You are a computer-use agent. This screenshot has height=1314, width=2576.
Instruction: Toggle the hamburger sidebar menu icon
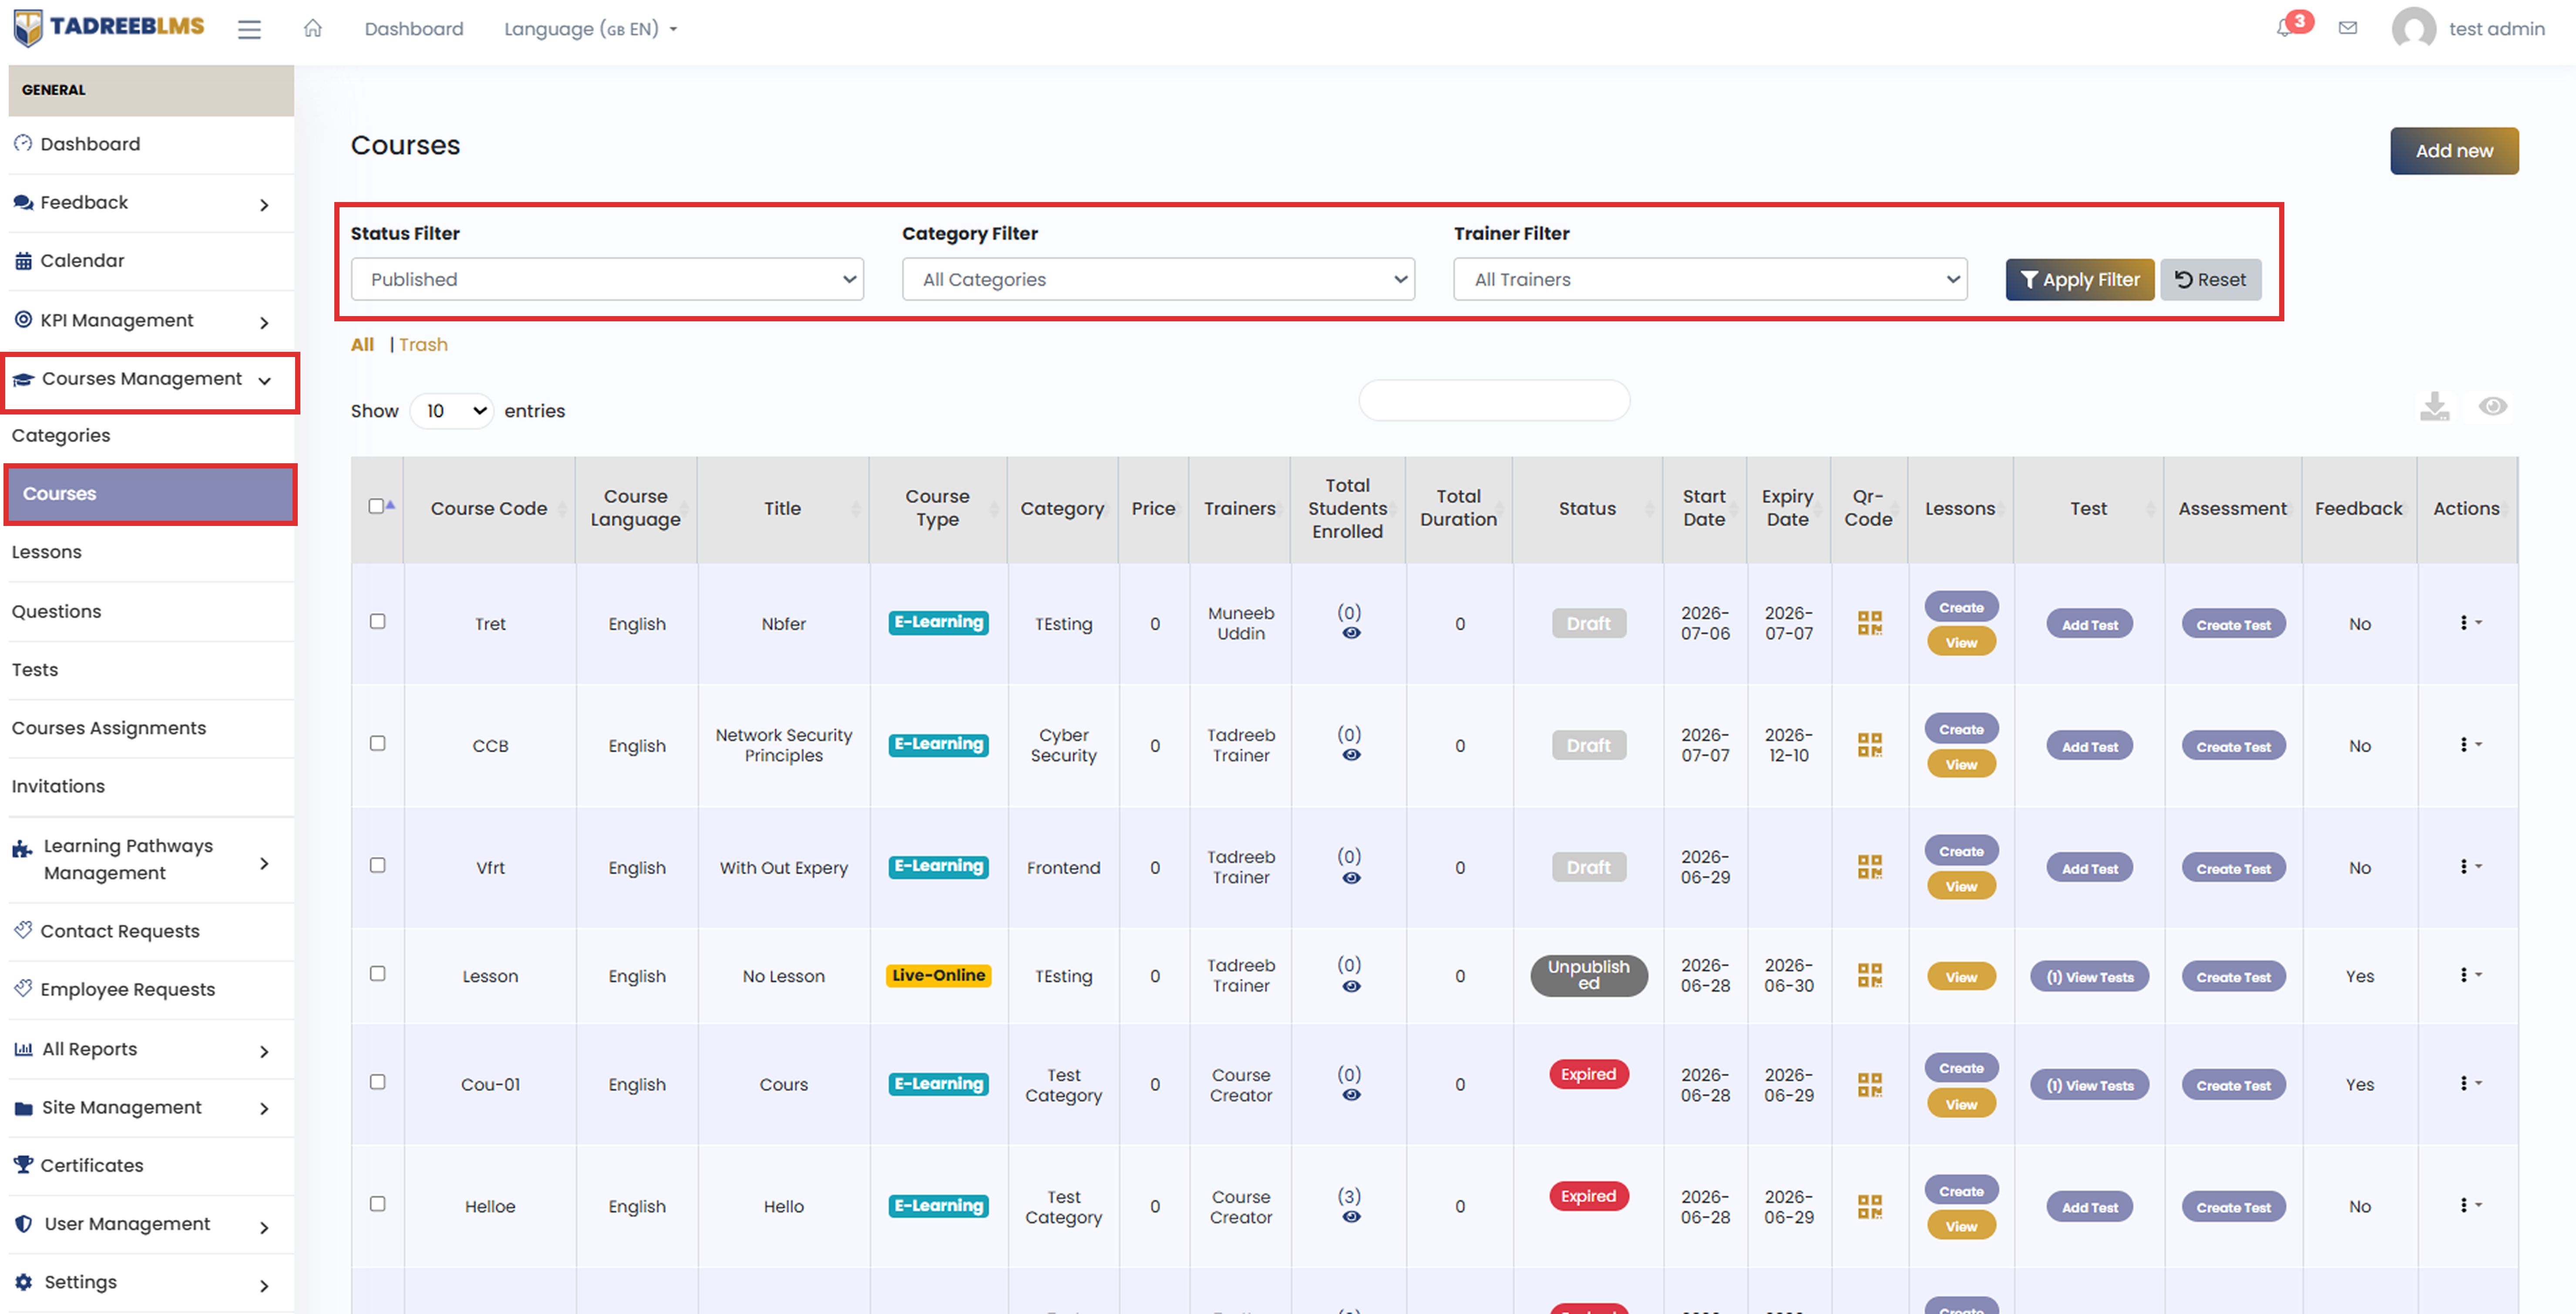tap(249, 29)
